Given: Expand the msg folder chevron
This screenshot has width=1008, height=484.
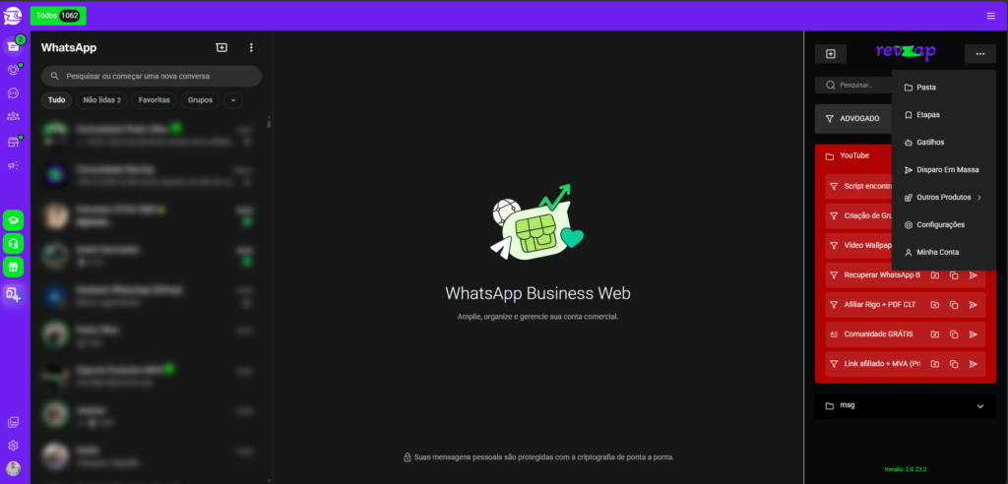Looking at the screenshot, I should 980,406.
